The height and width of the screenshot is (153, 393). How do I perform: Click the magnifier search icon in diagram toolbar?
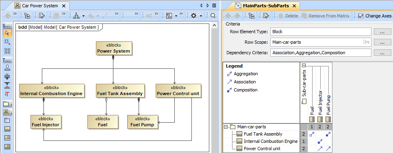pos(213,16)
